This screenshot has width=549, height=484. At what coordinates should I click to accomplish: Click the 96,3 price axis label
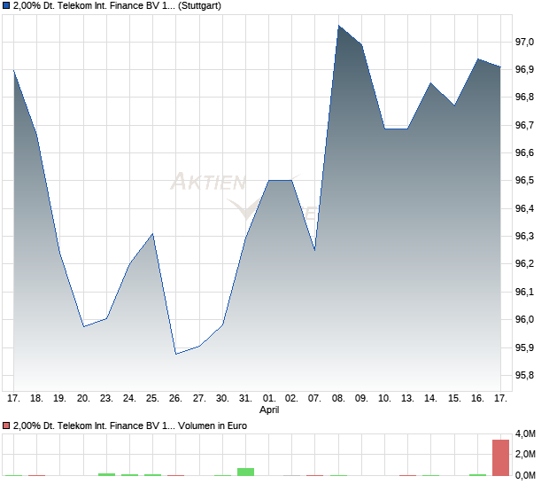(524, 236)
